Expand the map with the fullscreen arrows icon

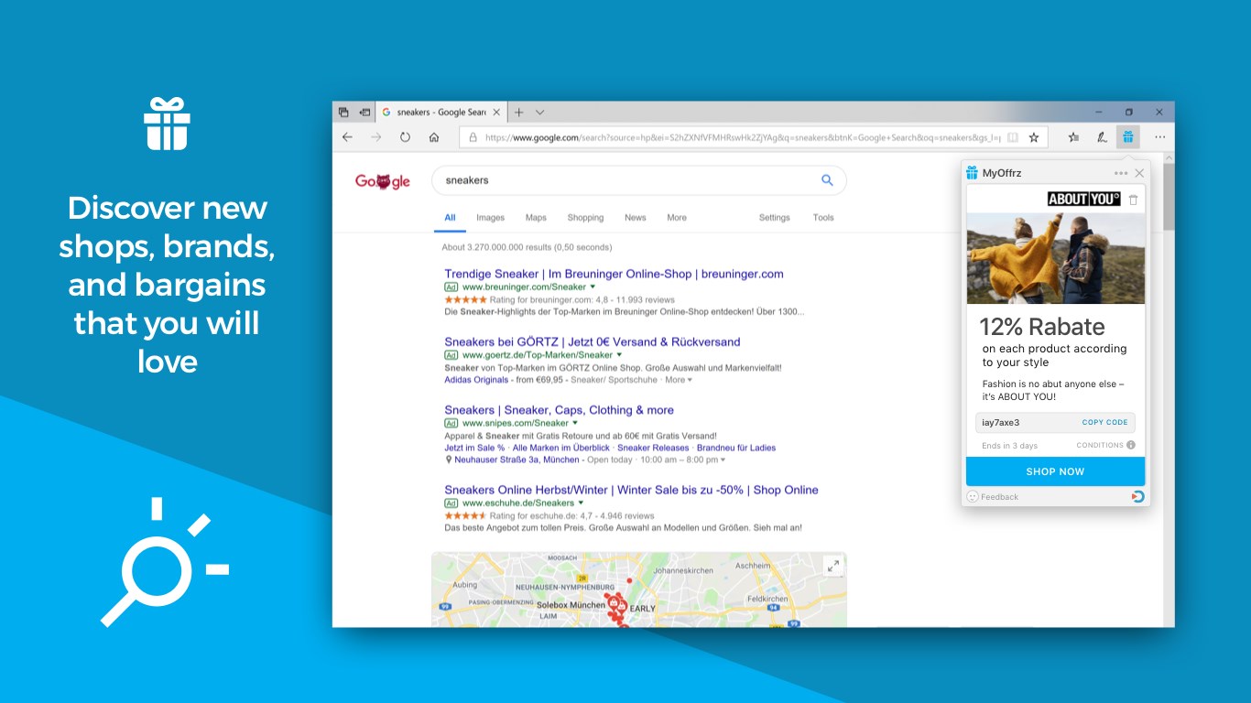(x=833, y=566)
